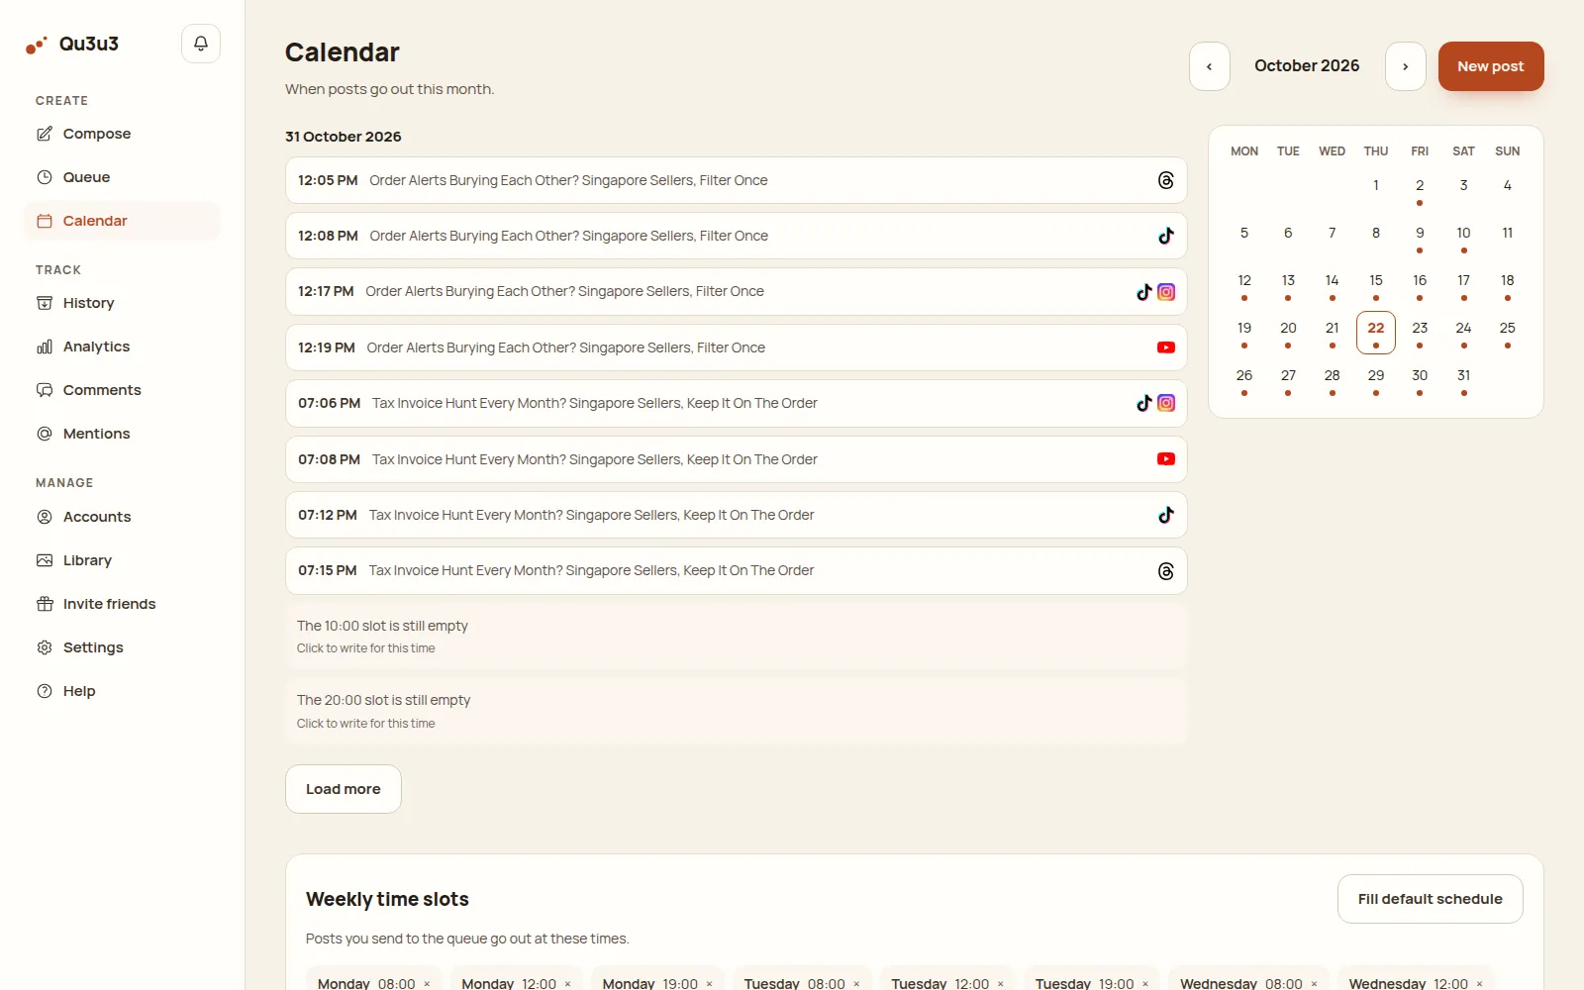Go to the Queue page

coord(123,177)
